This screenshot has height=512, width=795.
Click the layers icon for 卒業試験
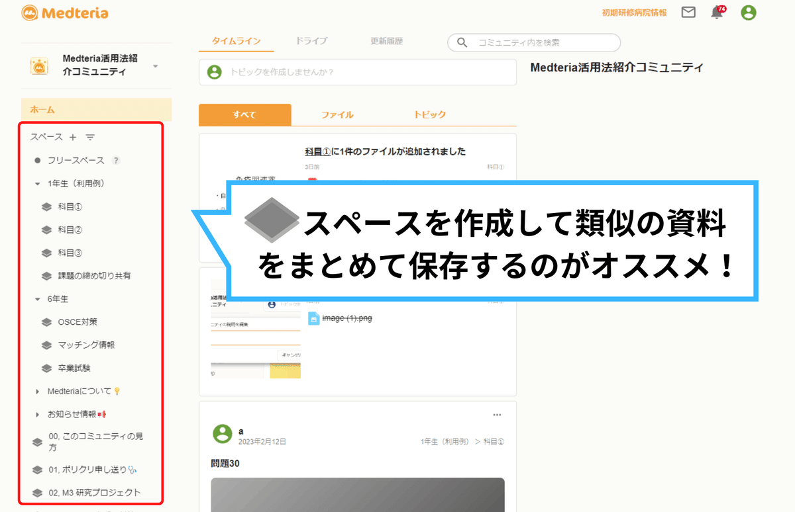[46, 368]
